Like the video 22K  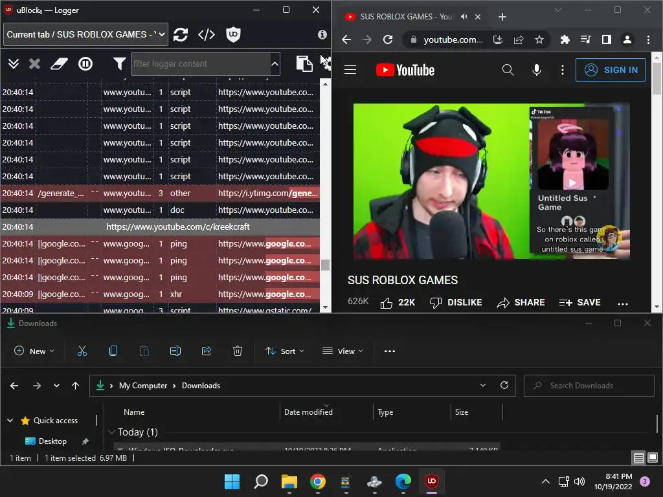click(x=398, y=303)
